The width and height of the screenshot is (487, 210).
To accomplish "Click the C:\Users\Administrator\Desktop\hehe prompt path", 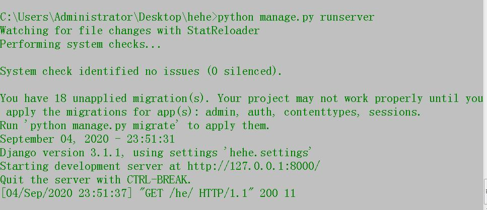I will tap(107, 17).
